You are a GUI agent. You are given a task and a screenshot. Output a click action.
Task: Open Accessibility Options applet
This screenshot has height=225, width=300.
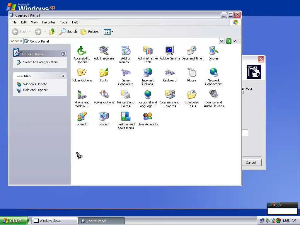click(82, 50)
